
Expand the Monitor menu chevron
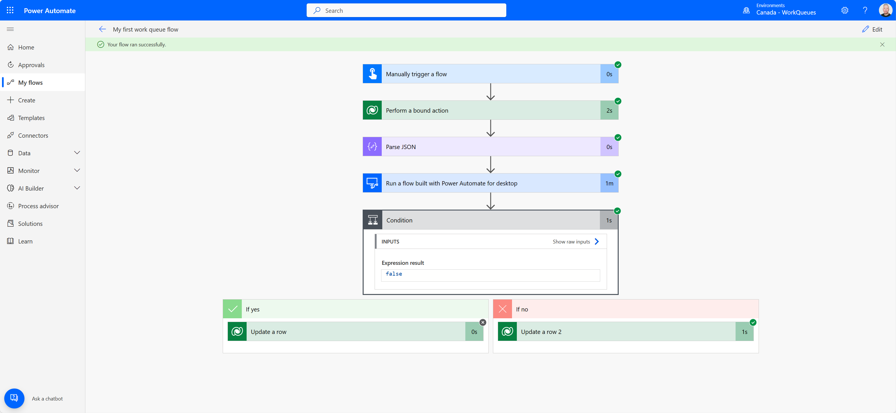[77, 170]
